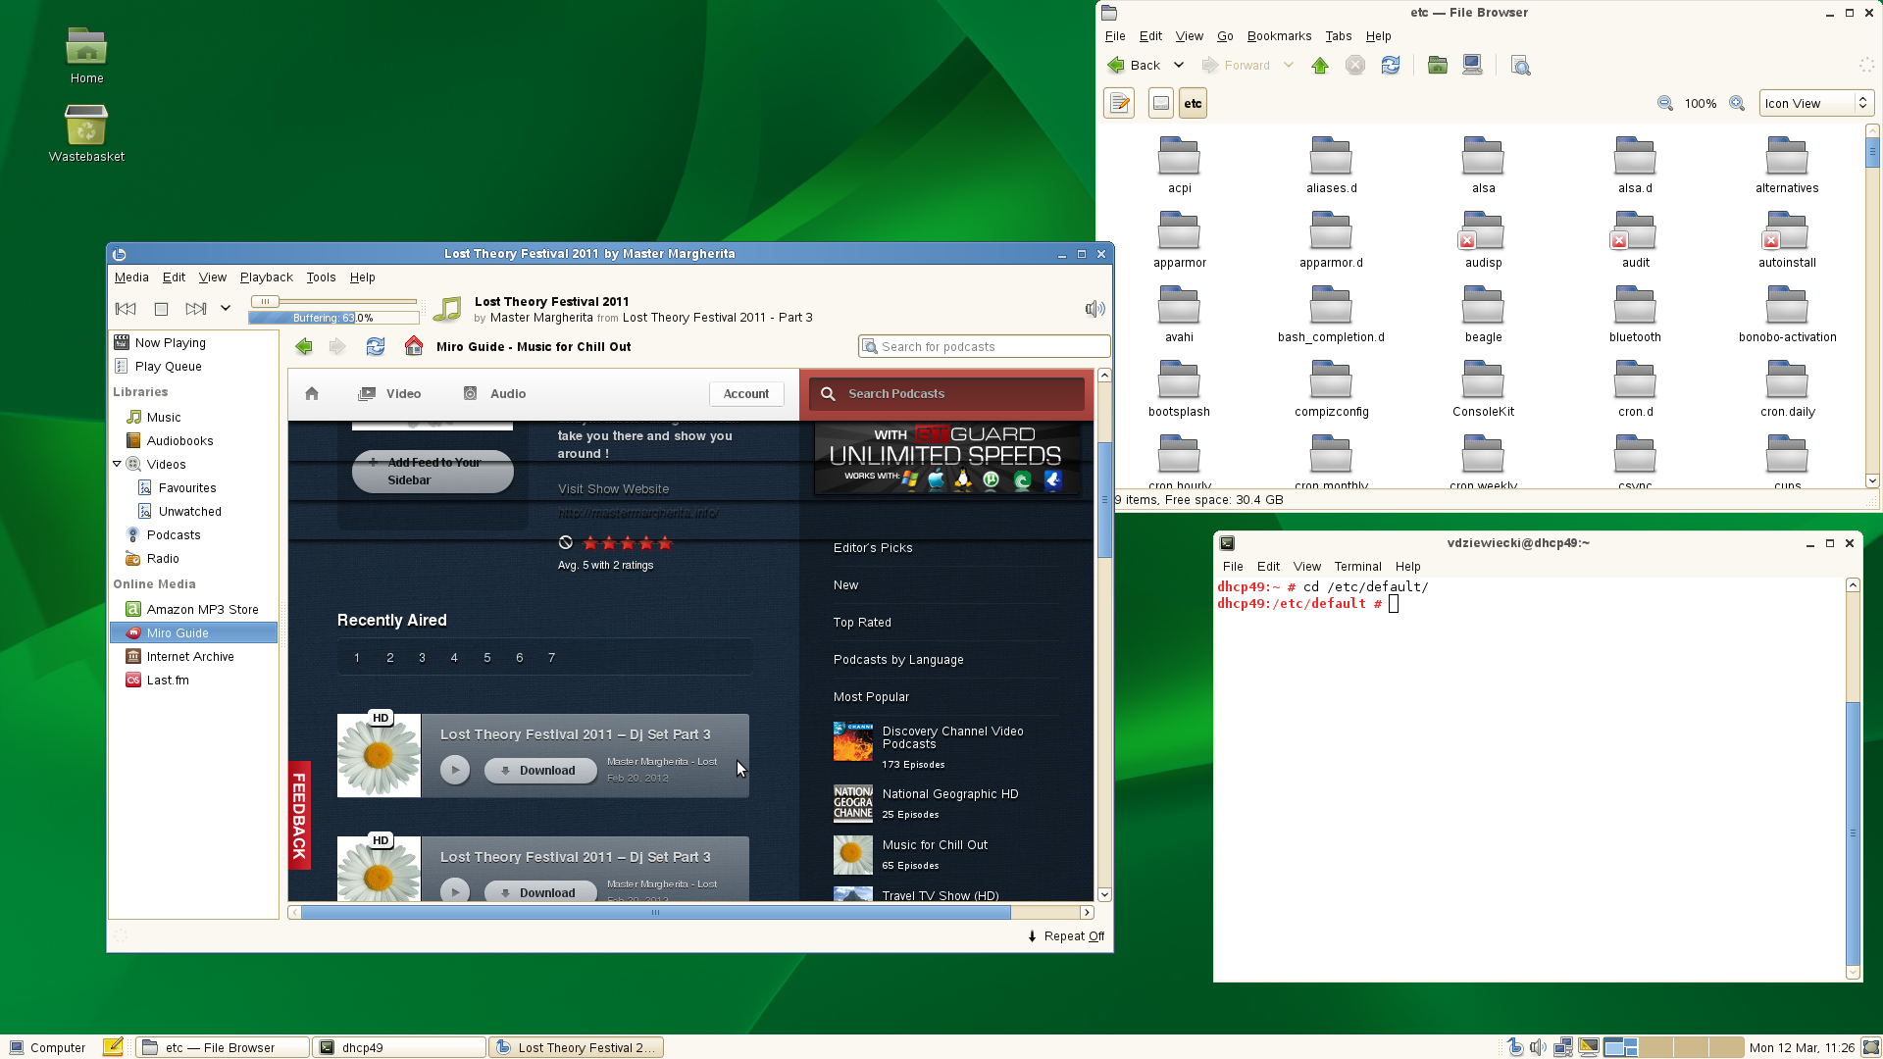Open the Icon View dropdown
This screenshot has height=1059, width=1883.
pyautogui.click(x=1815, y=104)
